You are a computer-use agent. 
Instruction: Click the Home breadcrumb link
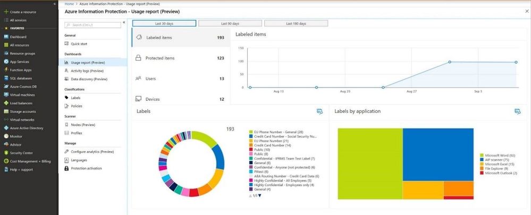tap(69, 4)
